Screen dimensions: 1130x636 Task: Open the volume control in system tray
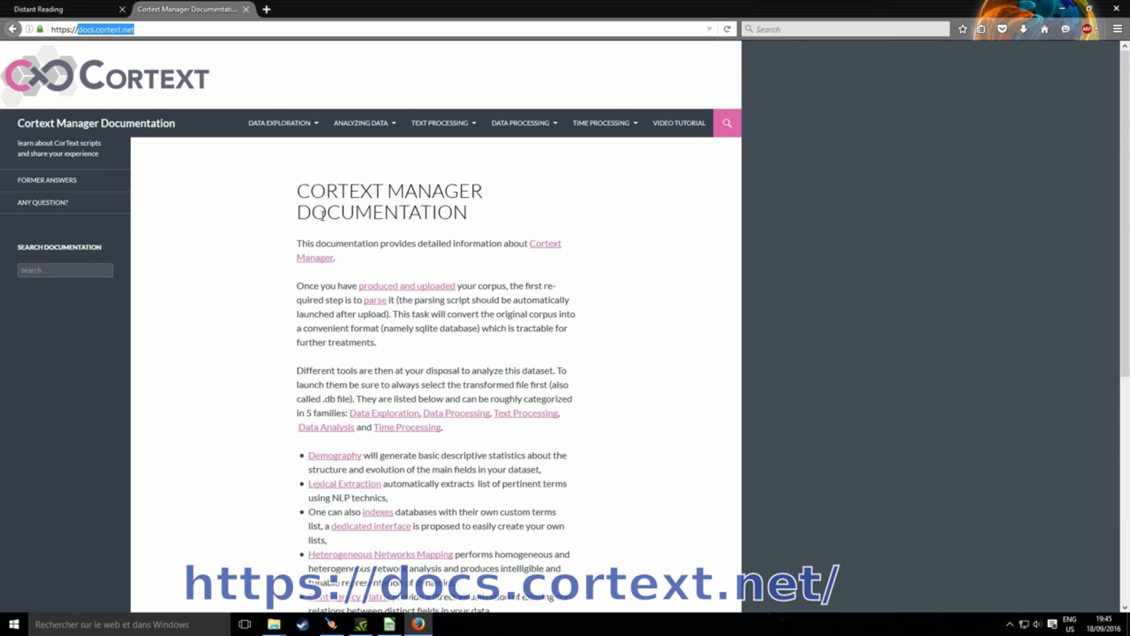coord(1038,624)
